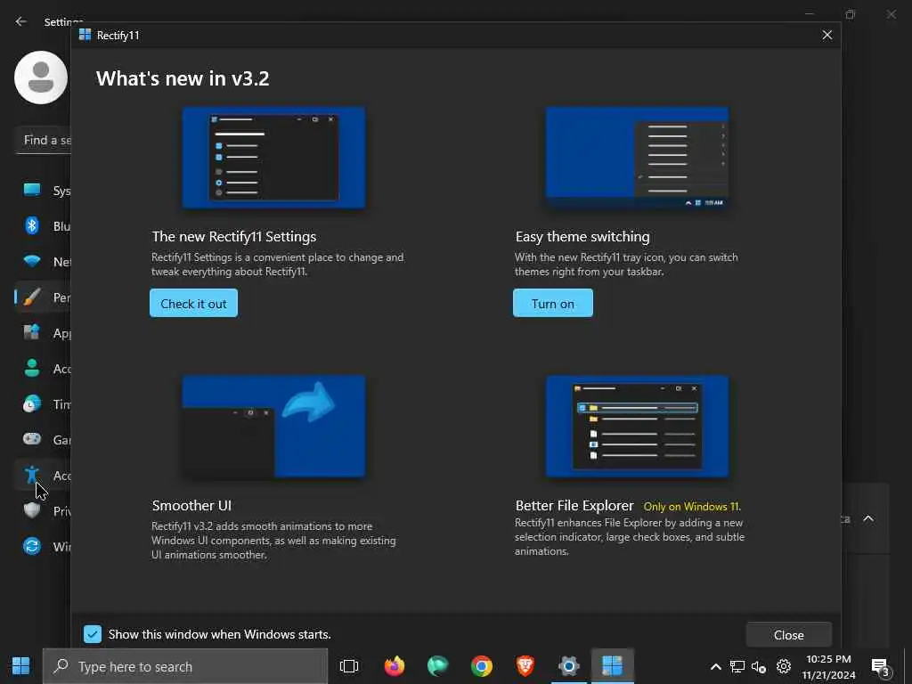912x684 pixels.
Task: Click the user profile avatar in Settings
Action: point(41,77)
